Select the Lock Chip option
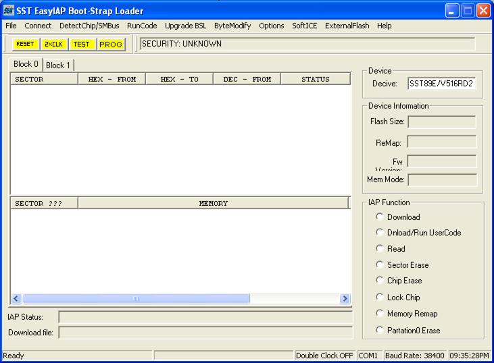The width and height of the screenshot is (494, 363). pos(398,298)
